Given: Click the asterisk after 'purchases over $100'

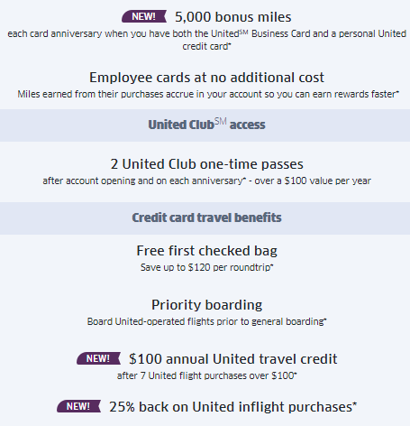Looking at the screenshot, I should 296,374.
